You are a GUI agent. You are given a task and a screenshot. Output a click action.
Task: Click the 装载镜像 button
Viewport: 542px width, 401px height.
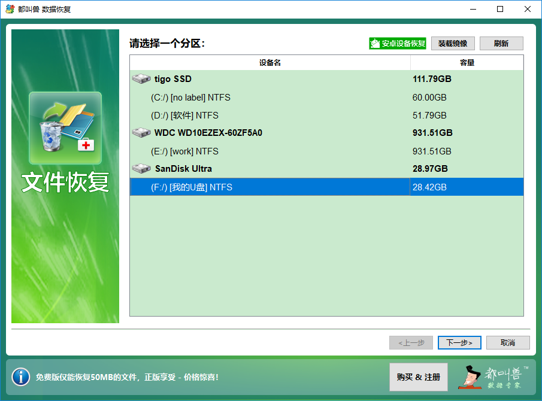click(453, 44)
